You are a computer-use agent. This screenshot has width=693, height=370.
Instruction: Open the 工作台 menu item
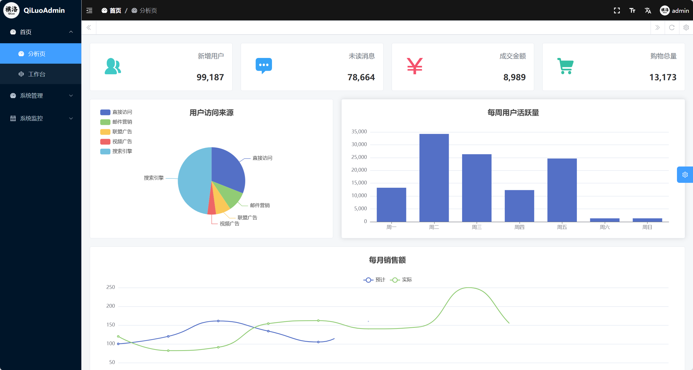tap(37, 74)
